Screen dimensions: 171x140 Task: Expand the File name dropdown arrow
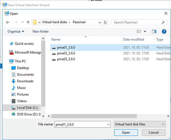click(x=108, y=124)
